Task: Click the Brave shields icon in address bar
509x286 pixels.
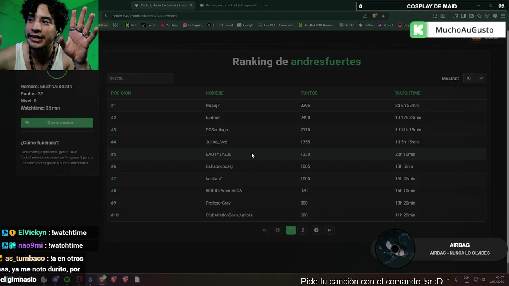Action: [x=375, y=16]
